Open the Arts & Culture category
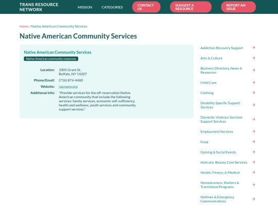This screenshot has width=278, height=208. pos(212,58)
